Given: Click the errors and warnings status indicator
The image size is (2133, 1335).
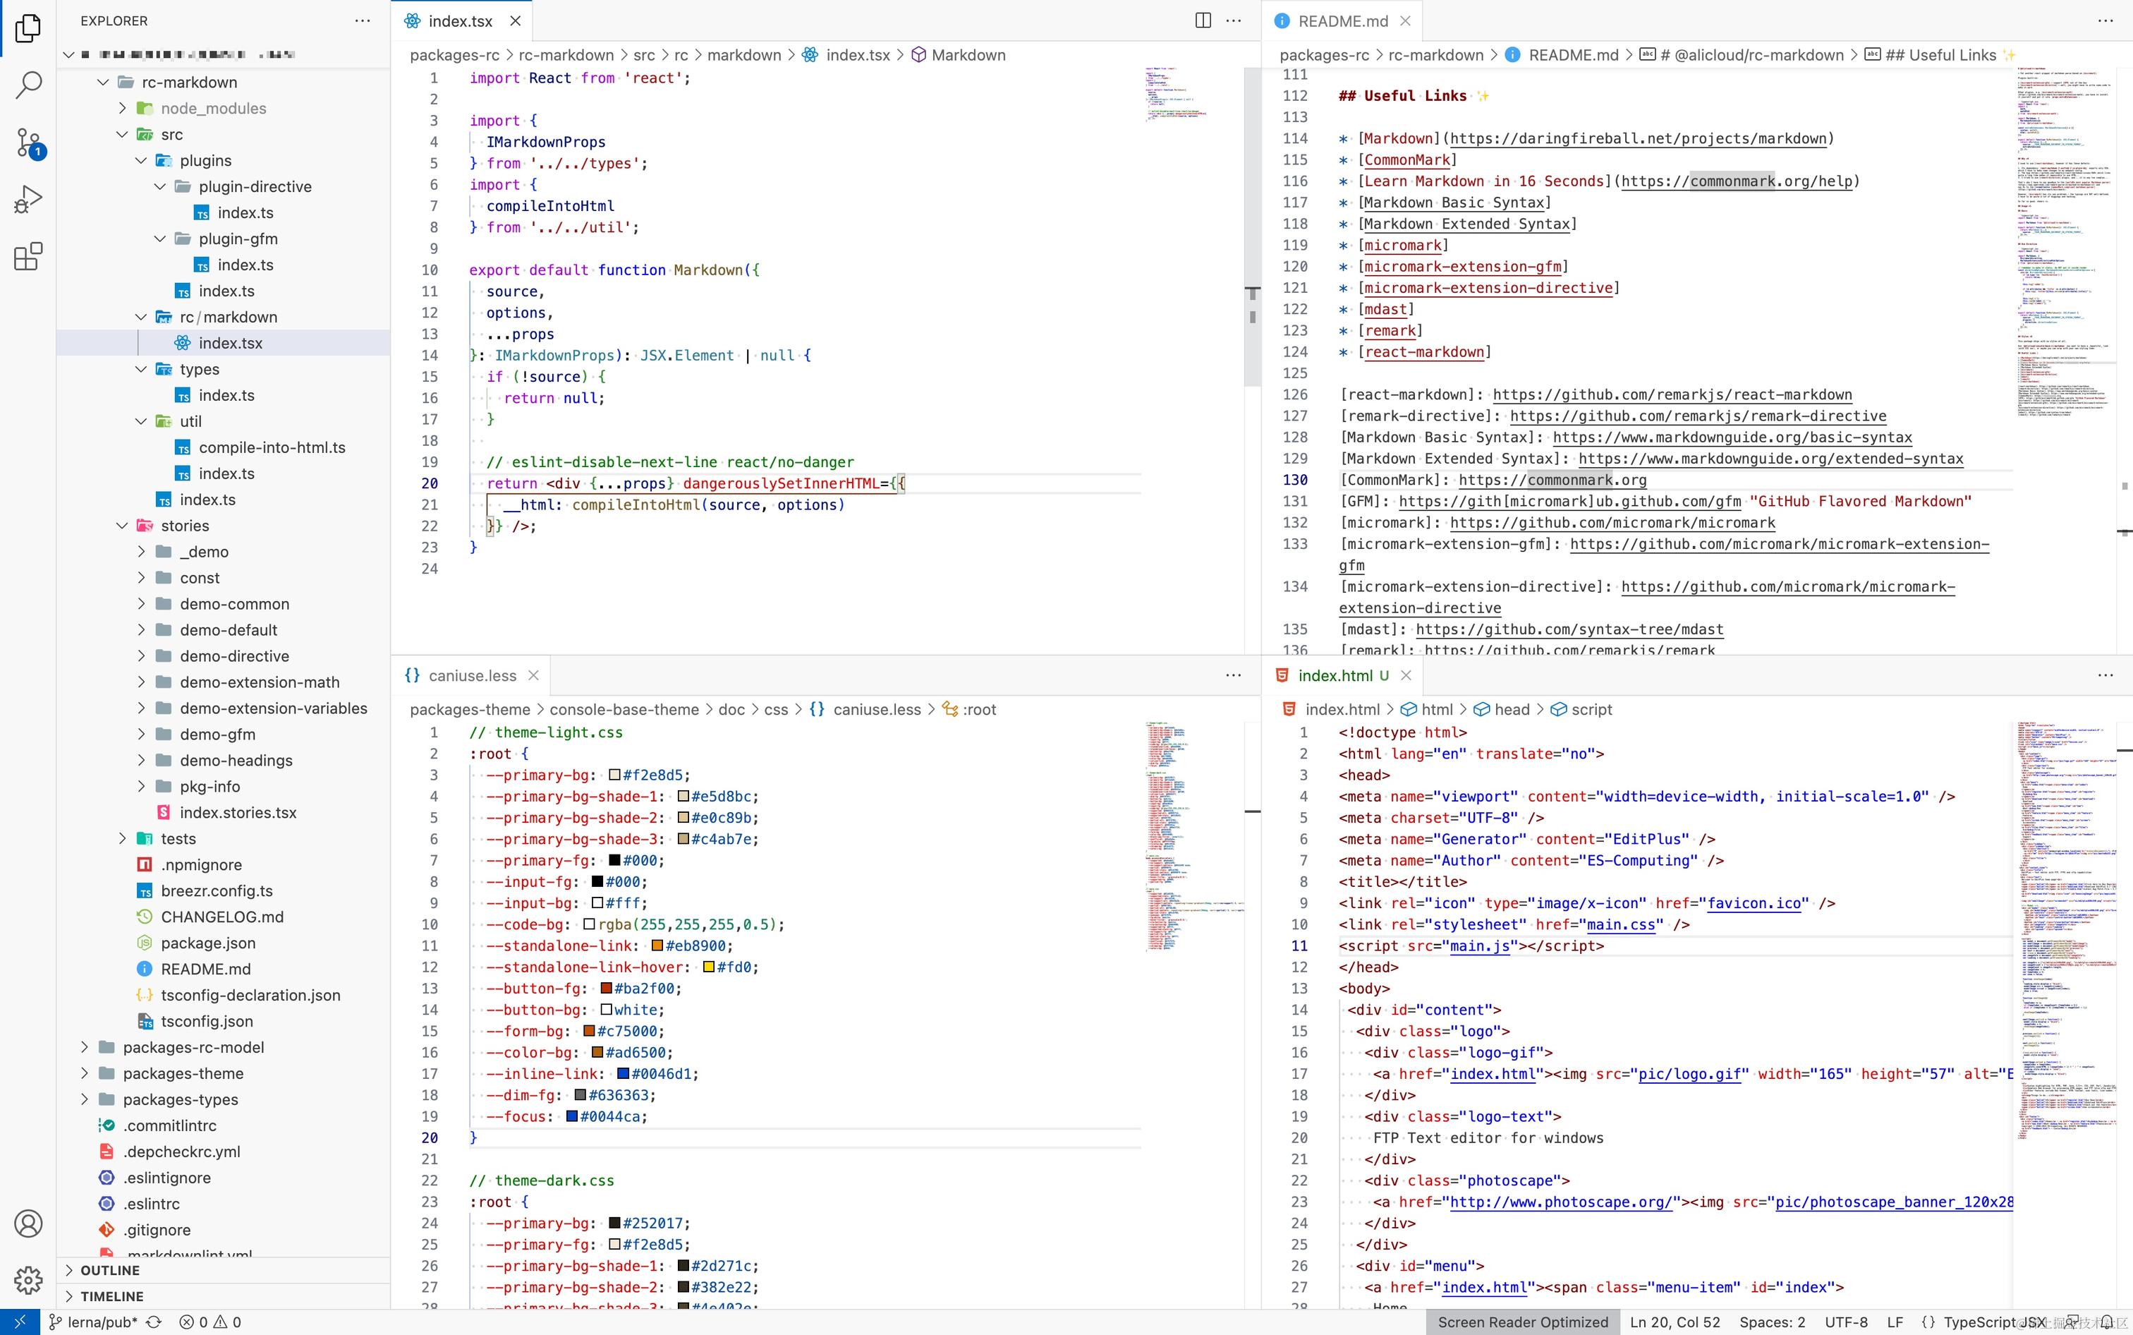Looking at the screenshot, I should [x=210, y=1322].
